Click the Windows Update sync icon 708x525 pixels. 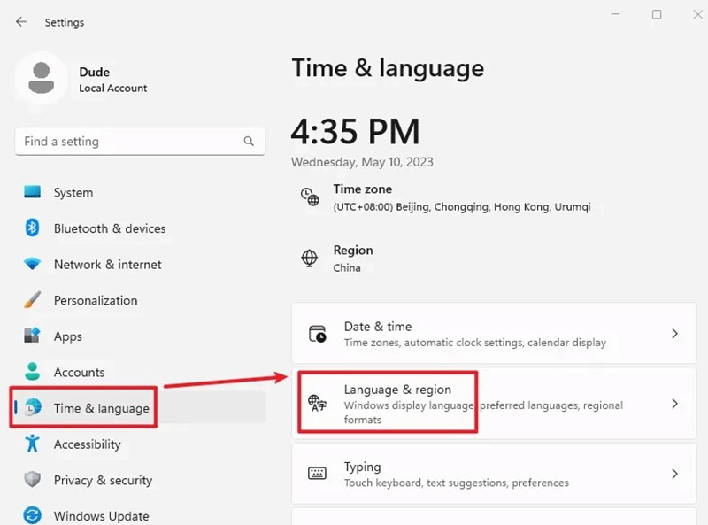coord(32,515)
